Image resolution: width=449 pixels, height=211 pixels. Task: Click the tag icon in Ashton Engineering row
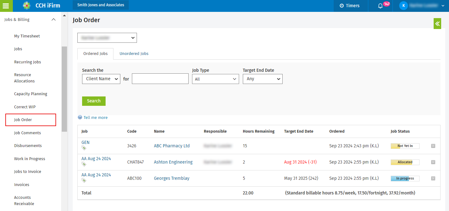(84, 164)
